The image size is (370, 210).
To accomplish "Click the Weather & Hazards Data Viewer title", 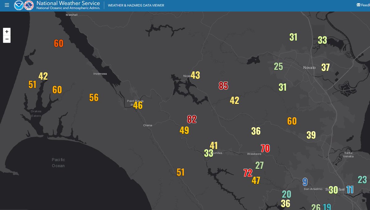I will (136, 6).
